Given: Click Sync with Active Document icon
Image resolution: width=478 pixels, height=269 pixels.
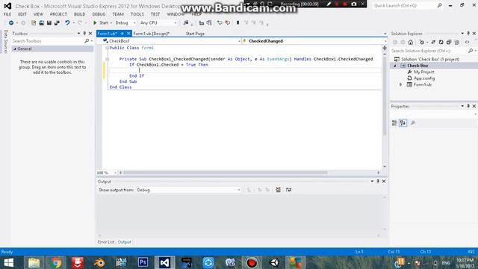Looking at the screenshot, I should (x=433, y=43).
